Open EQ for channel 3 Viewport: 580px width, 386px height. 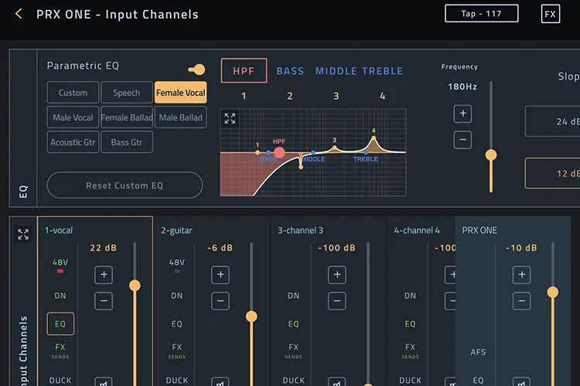(294, 324)
